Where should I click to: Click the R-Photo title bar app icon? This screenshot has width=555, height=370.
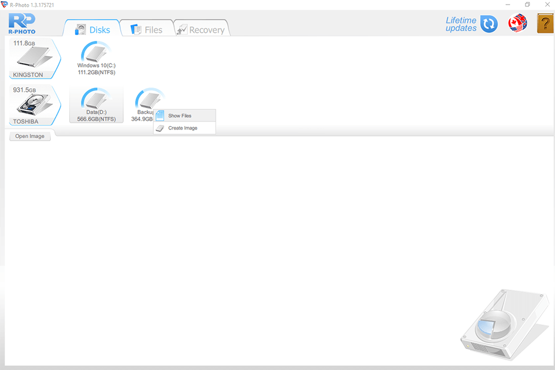[4, 5]
